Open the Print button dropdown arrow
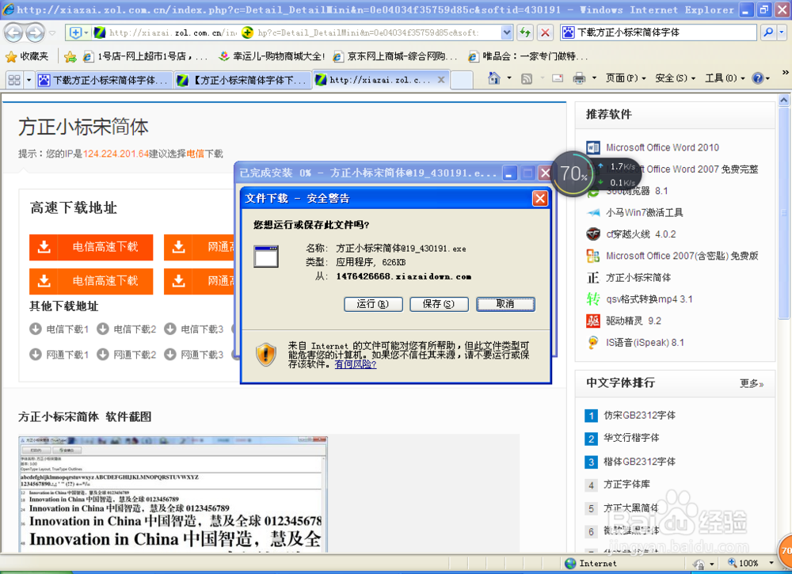 (594, 78)
